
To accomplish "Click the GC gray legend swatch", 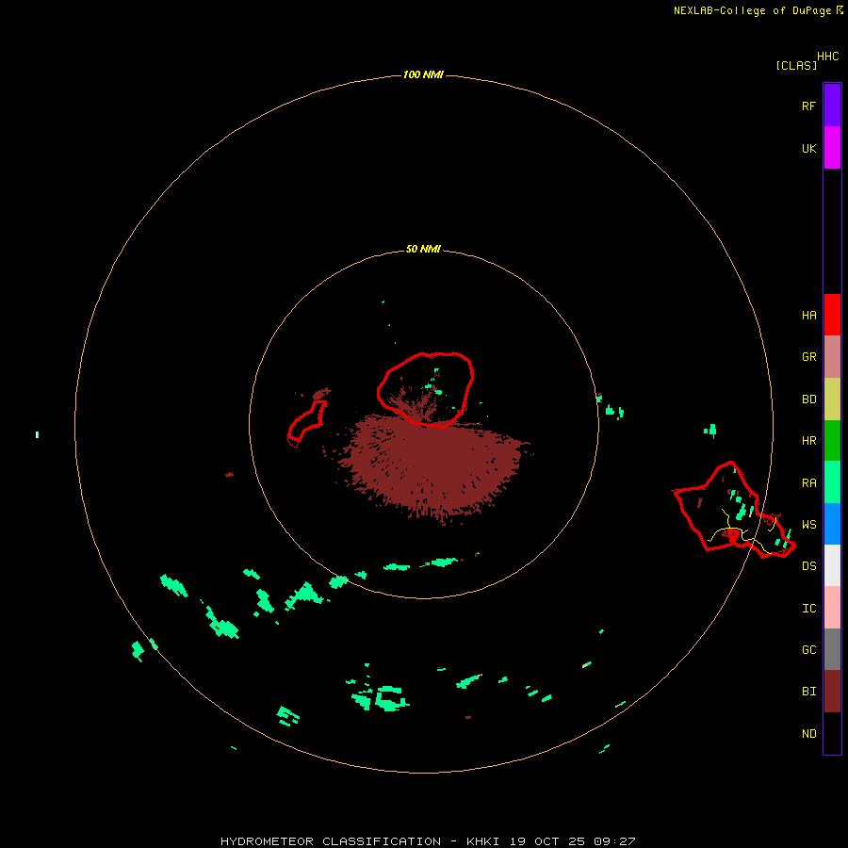I will pos(832,649).
